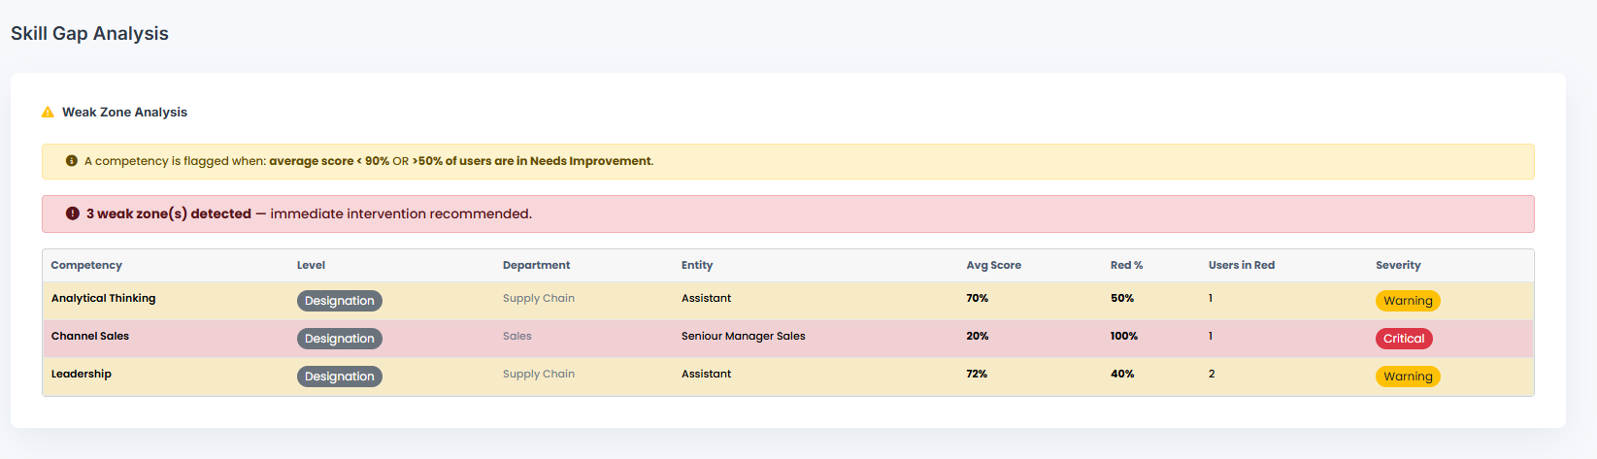Click the 40% red percentage value
This screenshot has width=1597, height=459.
[x=1122, y=374]
